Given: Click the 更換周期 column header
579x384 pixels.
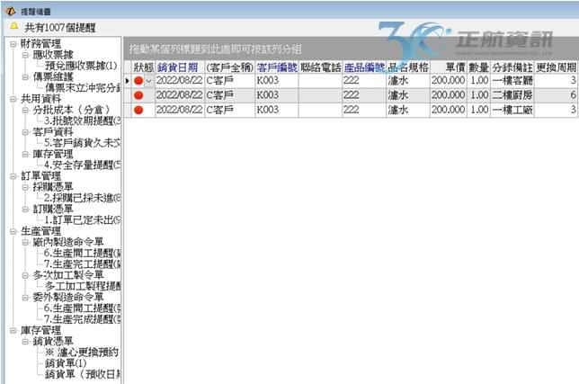Looking at the screenshot, I should pos(556,67).
